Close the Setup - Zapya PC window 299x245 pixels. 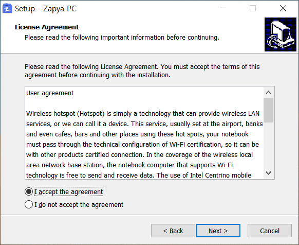coord(283,8)
